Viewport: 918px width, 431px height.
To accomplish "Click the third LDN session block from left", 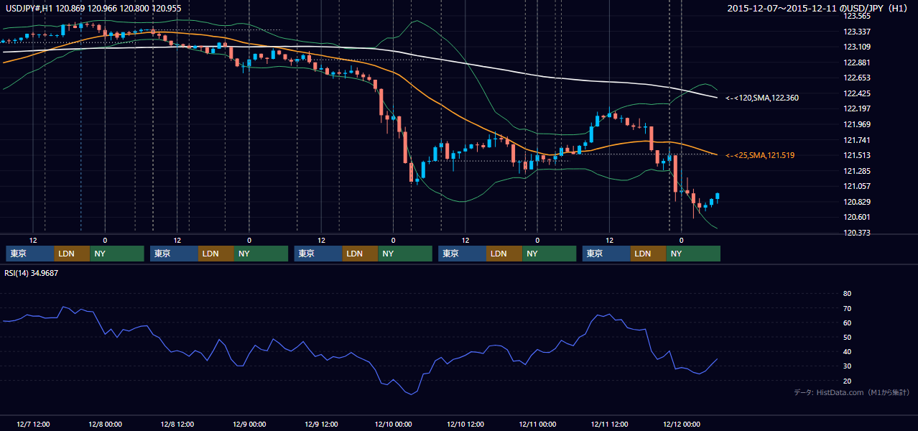I will tap(361, 254).
